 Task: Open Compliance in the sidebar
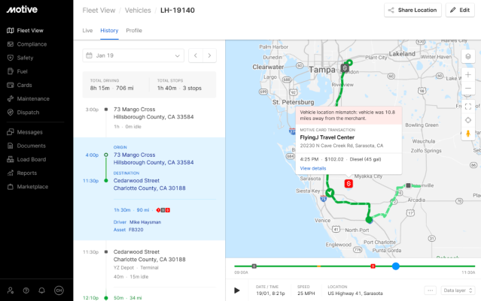click(x=32, y=44)
